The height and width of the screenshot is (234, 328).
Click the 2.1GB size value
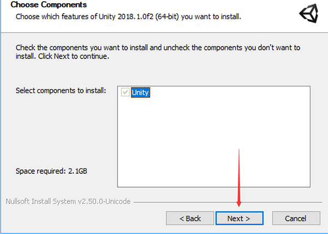77,171
